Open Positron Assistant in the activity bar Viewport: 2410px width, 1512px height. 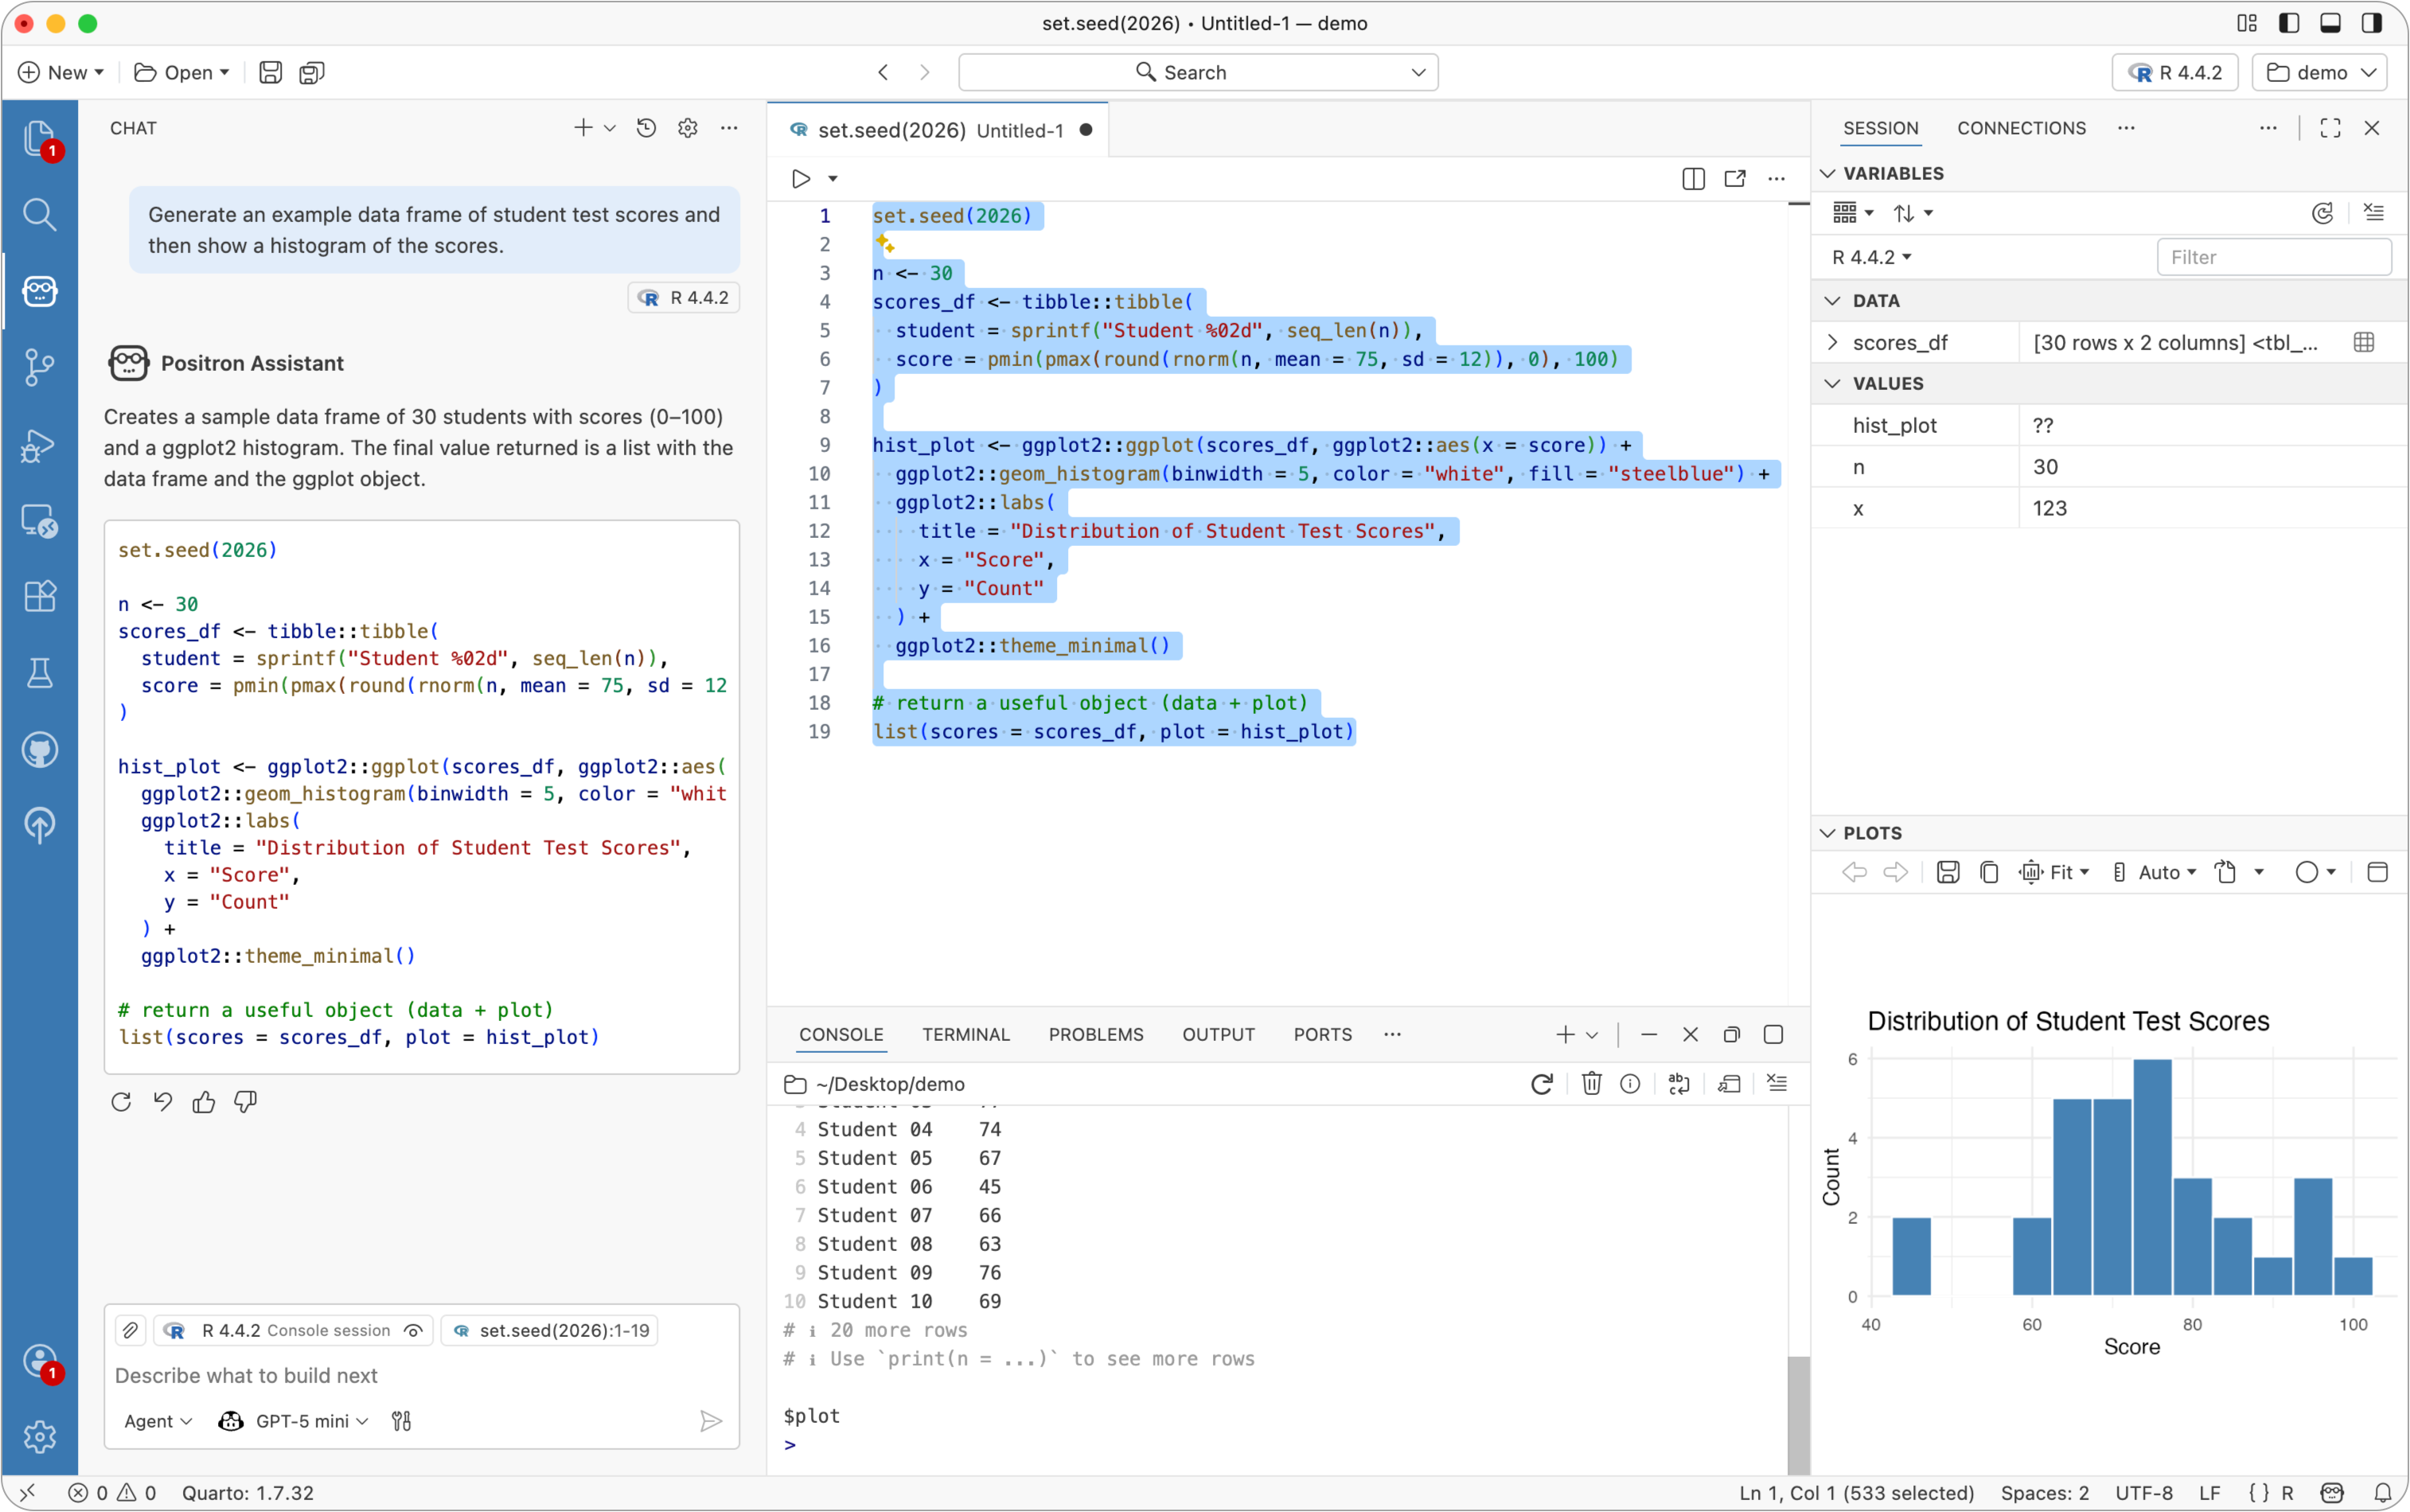tap(40, 292)
